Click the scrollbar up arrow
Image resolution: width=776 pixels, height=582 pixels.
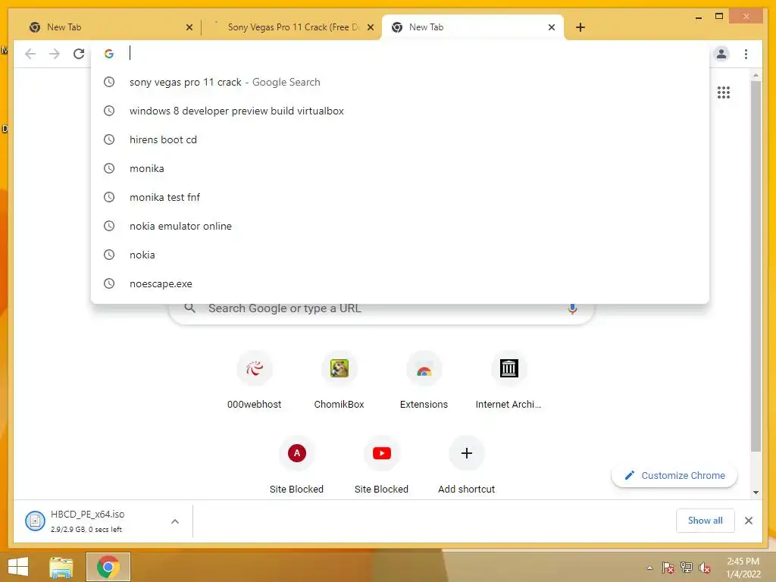coord(756,75)
